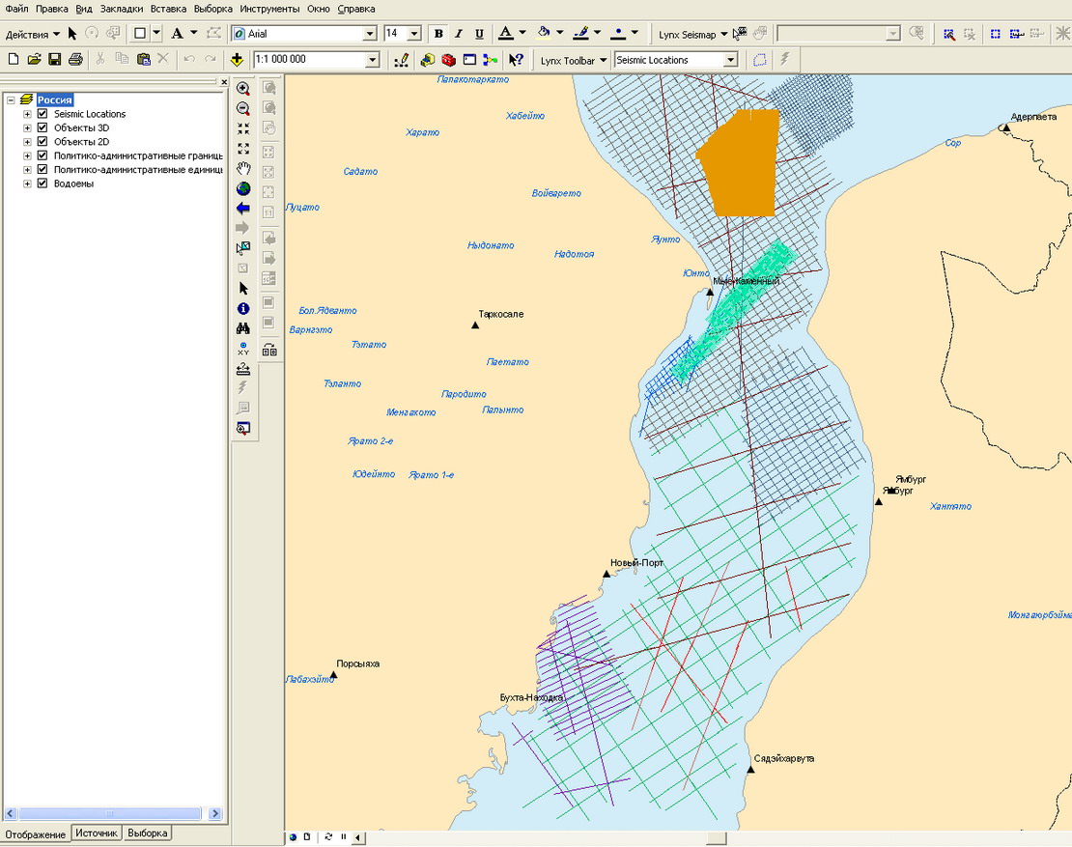Open the Seismic Locations combo box
The height and width of the screenshot is (847, 1072).
click(731, 60)
